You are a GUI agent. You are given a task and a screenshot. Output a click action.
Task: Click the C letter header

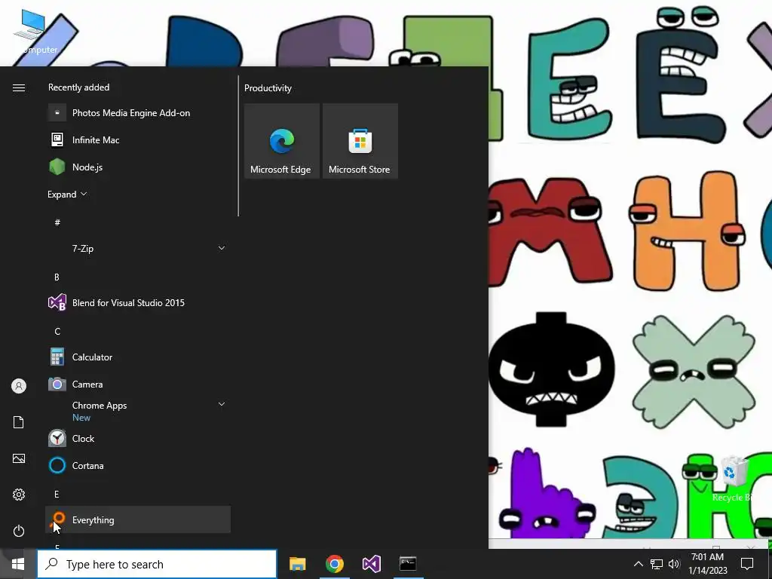coord(57,332)
